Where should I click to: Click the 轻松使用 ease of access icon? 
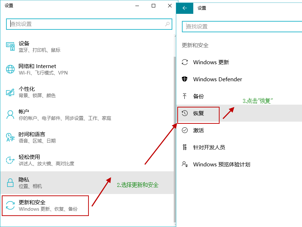pyautogui.click(x=10, y=160)
